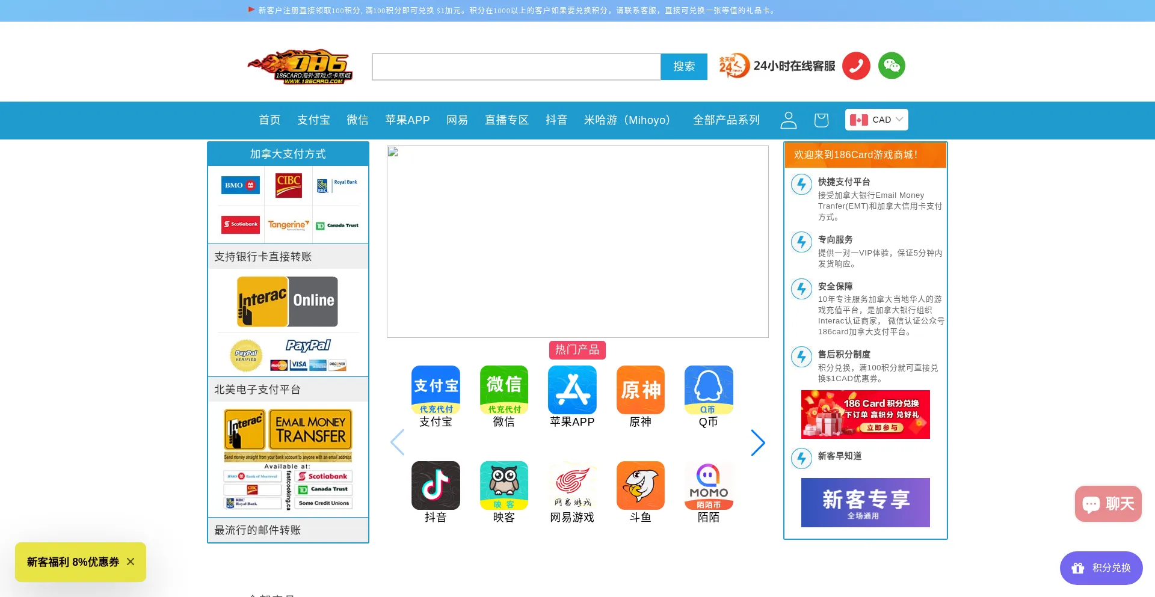Click the Royal Bank logo
Screen dimensions: 1155x597
(x=337, y=185)
